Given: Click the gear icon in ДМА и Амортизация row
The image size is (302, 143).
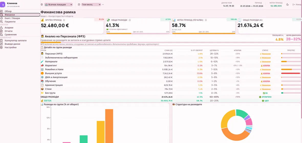Looking at the screenshot, I should coord(42,77).
